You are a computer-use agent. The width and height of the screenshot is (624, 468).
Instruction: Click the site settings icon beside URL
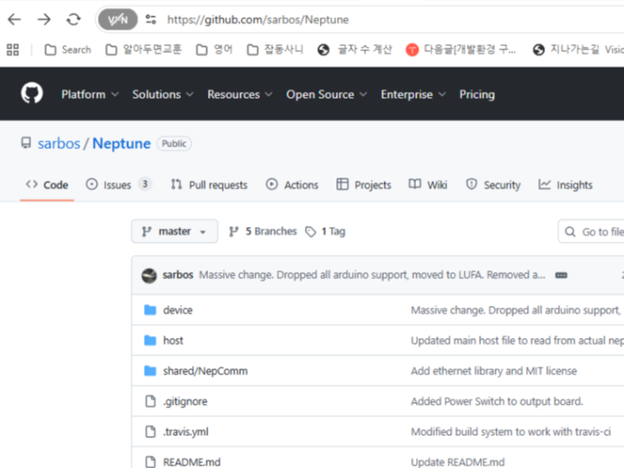point(151,19)
